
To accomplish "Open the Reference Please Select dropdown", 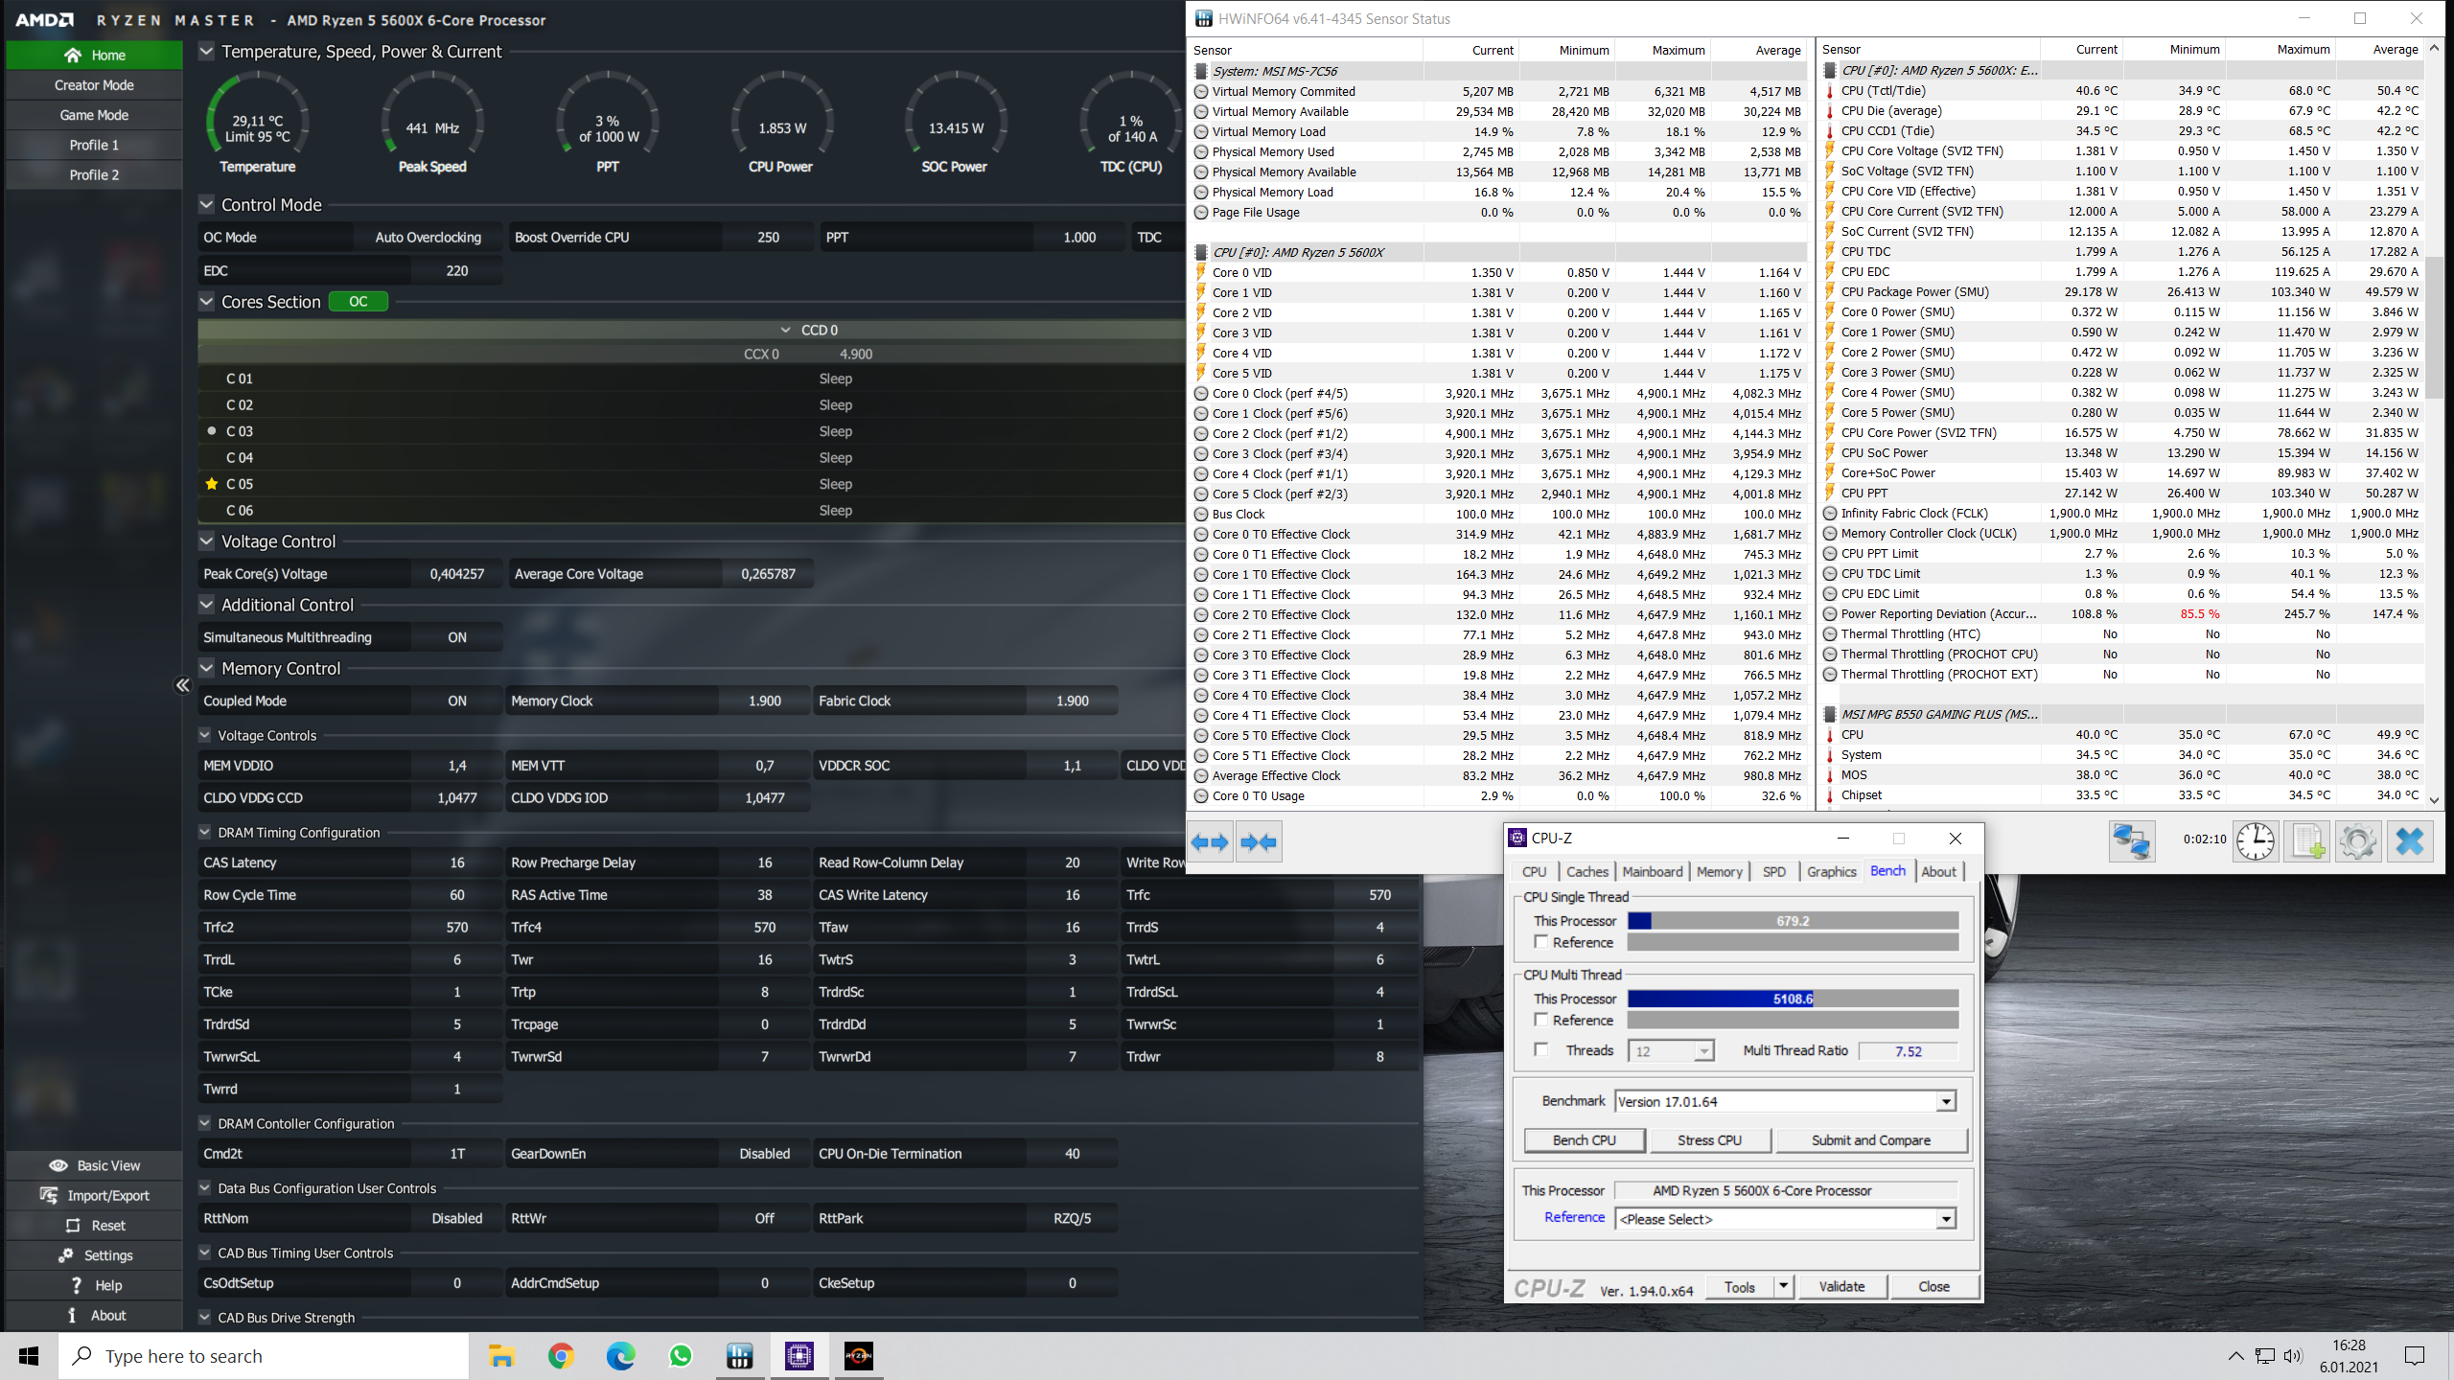I will (x=1946, y=1219).
